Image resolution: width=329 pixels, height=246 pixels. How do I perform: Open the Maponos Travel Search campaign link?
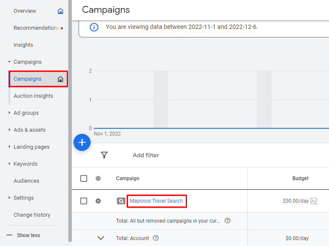[156, 201]
